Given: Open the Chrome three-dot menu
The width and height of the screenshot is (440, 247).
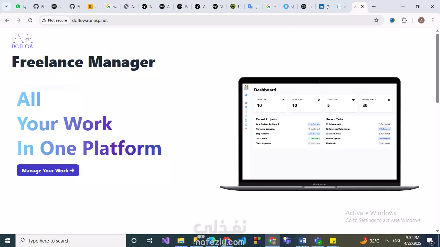Looking at the screenshot, I should [x=433, y=20].
